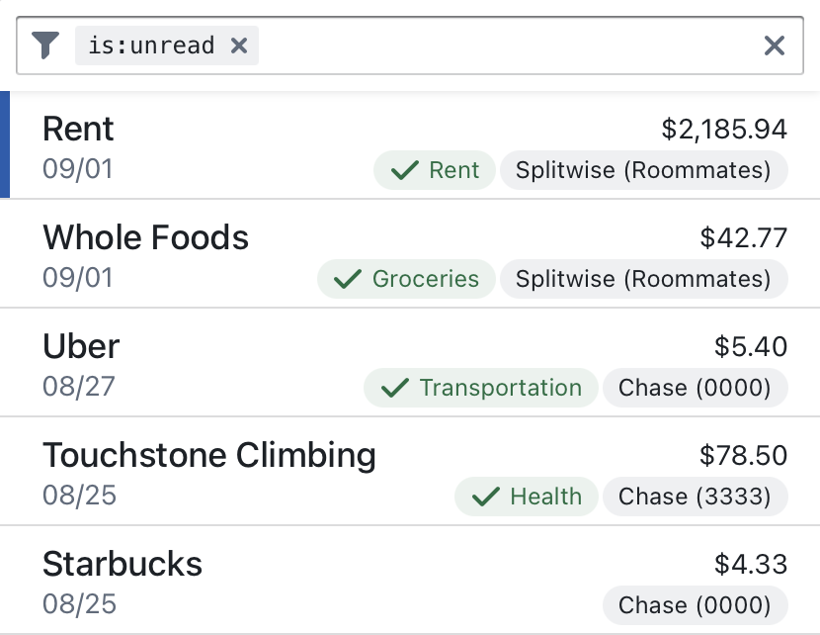Click the checkmark on Rent category tag
Screen dimensions: 820x635
click(405, 170)
